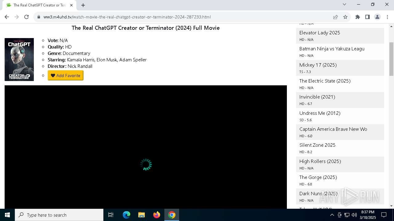Click the taskbar search box

pos(59,215)
